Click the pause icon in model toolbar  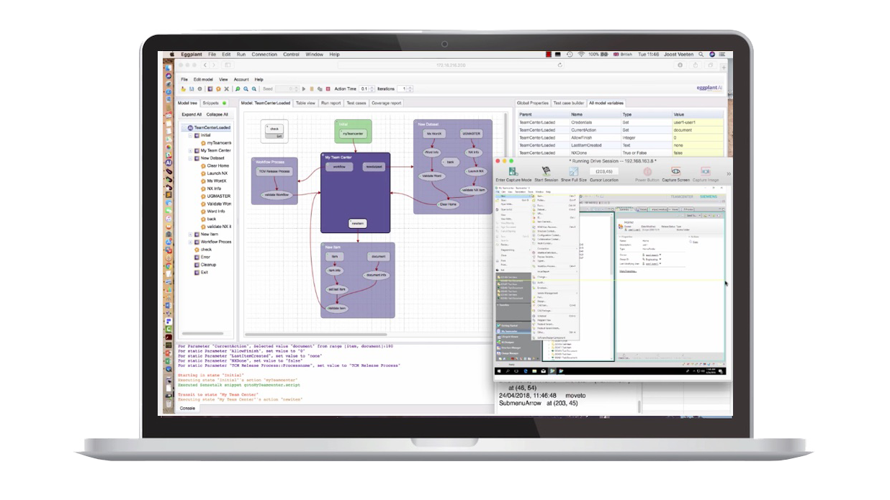point(312,88)
